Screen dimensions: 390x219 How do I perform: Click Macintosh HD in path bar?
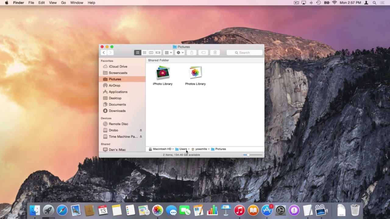tap(160, 149)
